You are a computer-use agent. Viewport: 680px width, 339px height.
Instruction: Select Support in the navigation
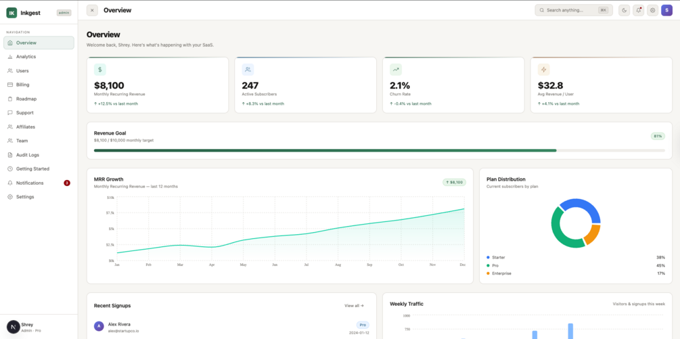(x=39, y=113)
